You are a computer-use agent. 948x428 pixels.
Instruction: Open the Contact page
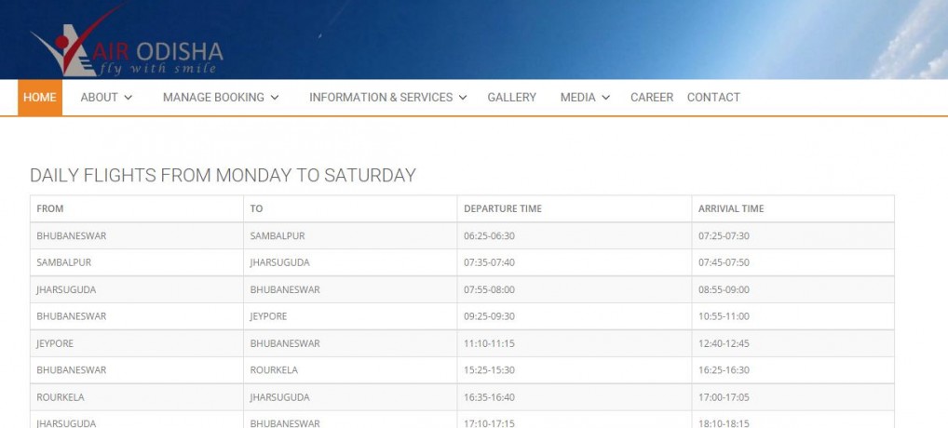coord(713,98)
